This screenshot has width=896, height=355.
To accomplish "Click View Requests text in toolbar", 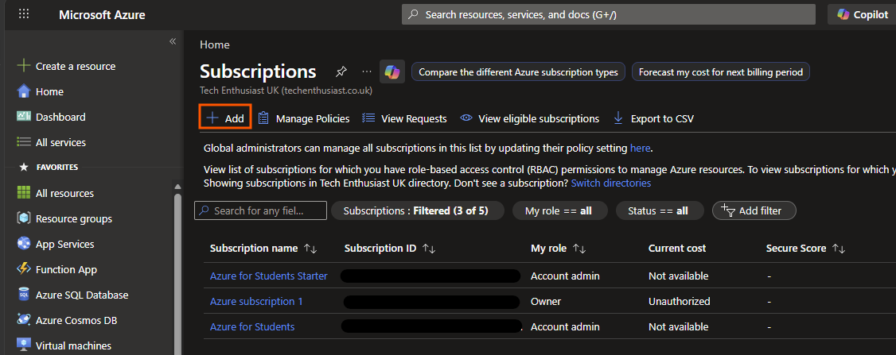I will pyautogui.click(x=414, y=118).
